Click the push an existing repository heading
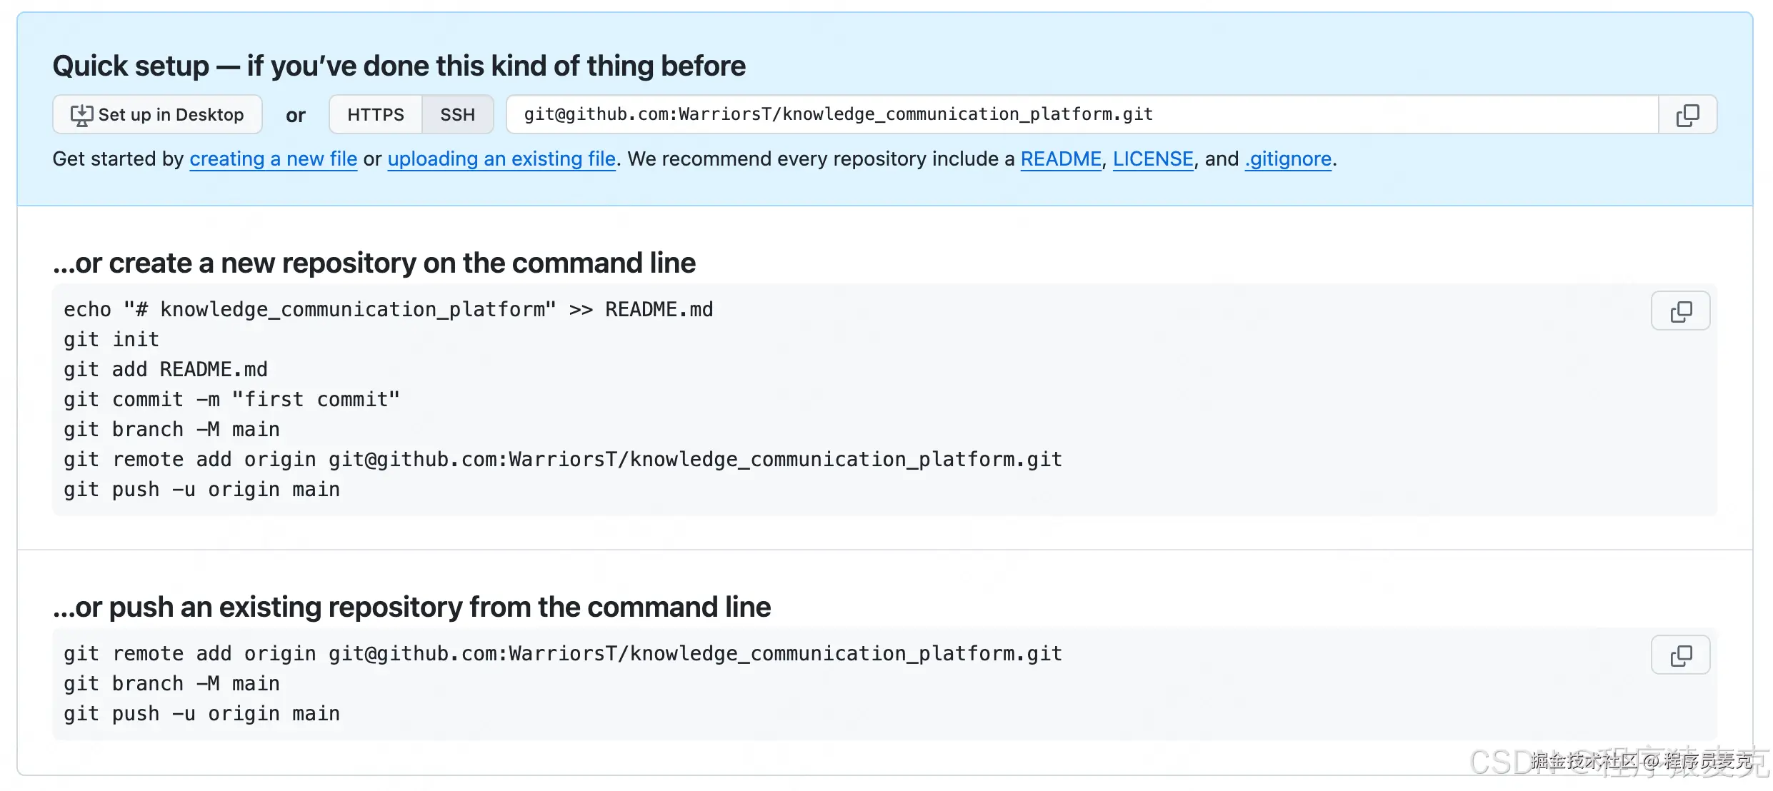 click(411, 608)
